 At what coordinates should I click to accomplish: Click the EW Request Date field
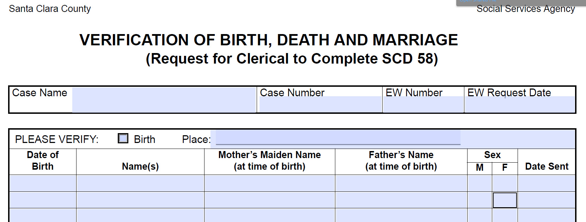tap(520, 104)
